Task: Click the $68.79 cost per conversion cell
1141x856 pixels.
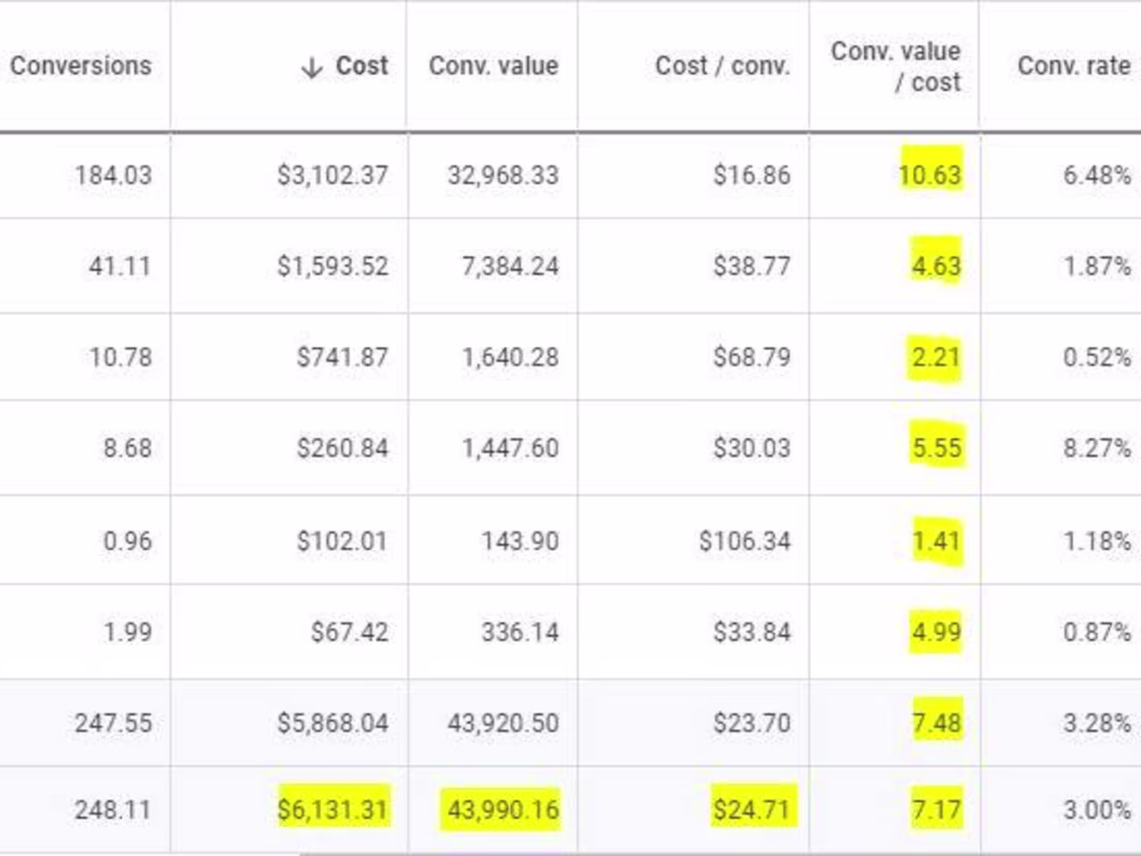Action: click(x=752, y=357)
